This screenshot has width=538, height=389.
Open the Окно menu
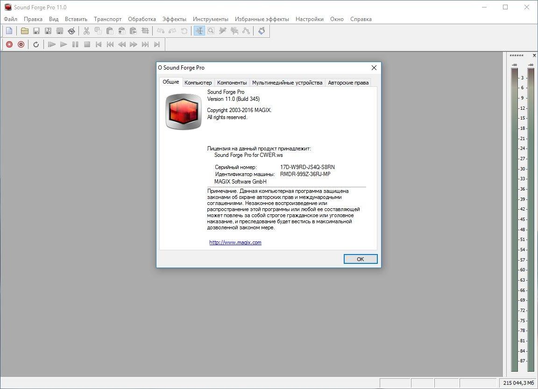[337, 19]
